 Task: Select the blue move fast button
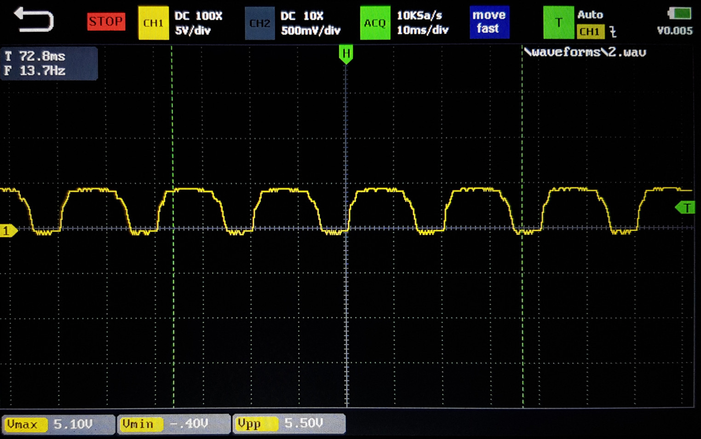489,22
